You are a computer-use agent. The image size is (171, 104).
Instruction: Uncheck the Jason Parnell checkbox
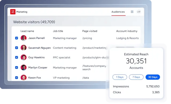coord(17,38)
